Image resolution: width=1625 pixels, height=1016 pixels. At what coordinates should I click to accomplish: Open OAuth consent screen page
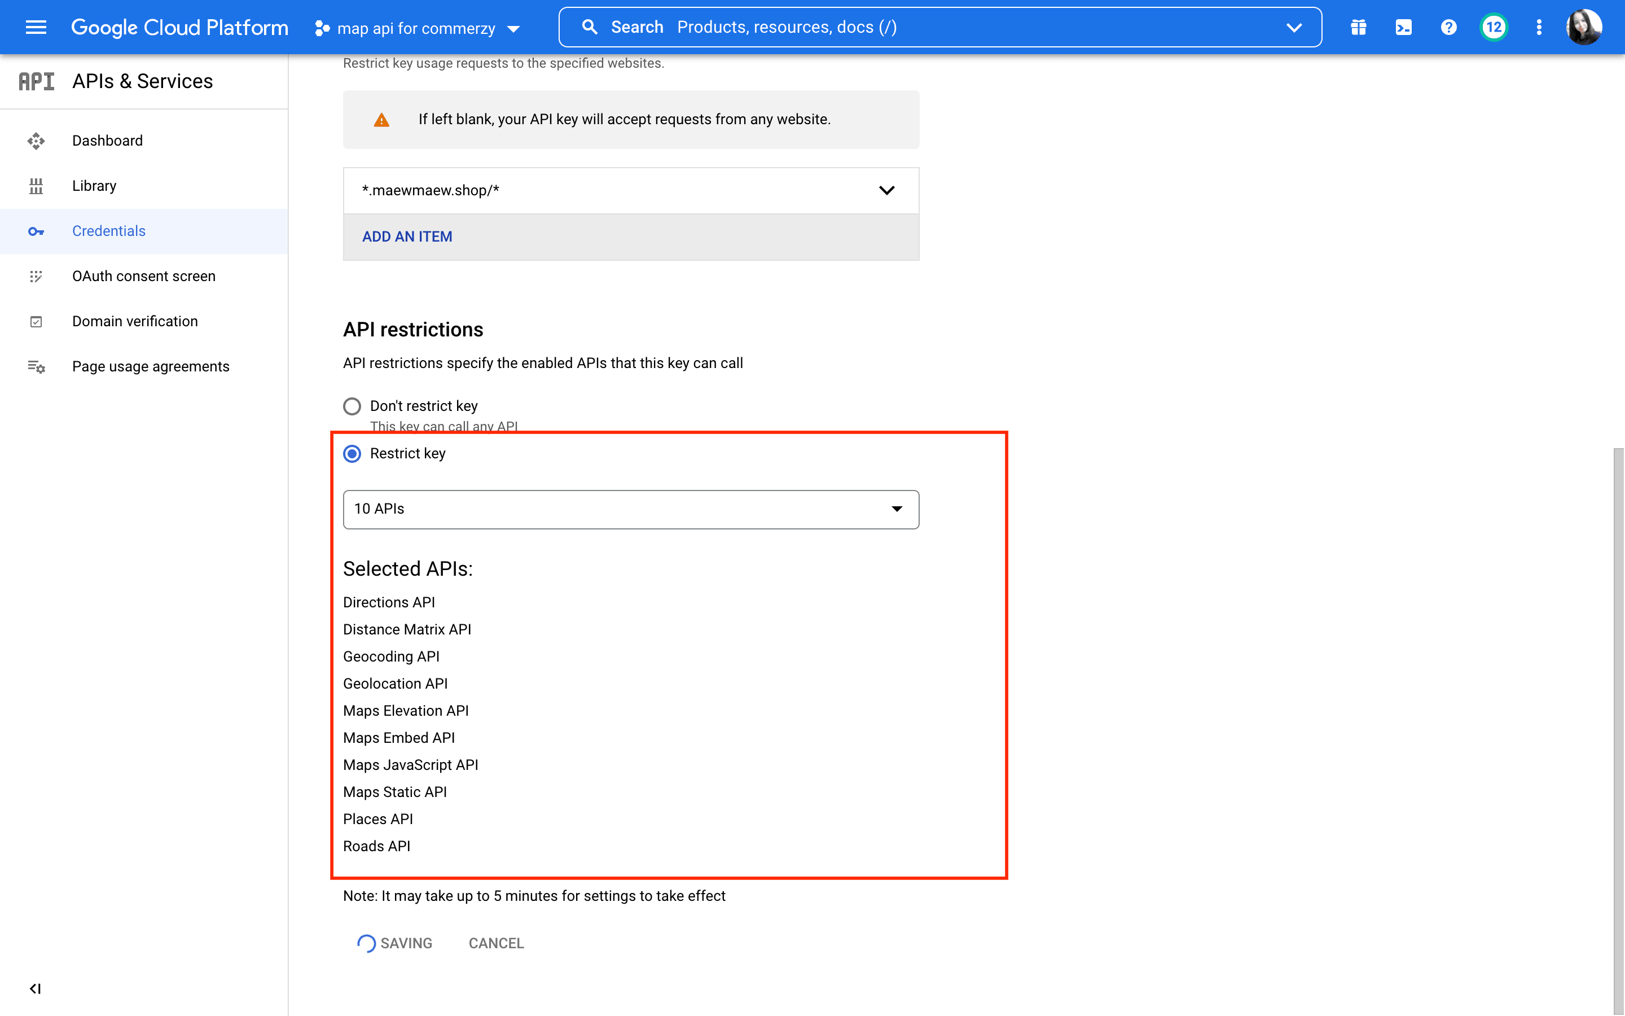coord(144,276)
